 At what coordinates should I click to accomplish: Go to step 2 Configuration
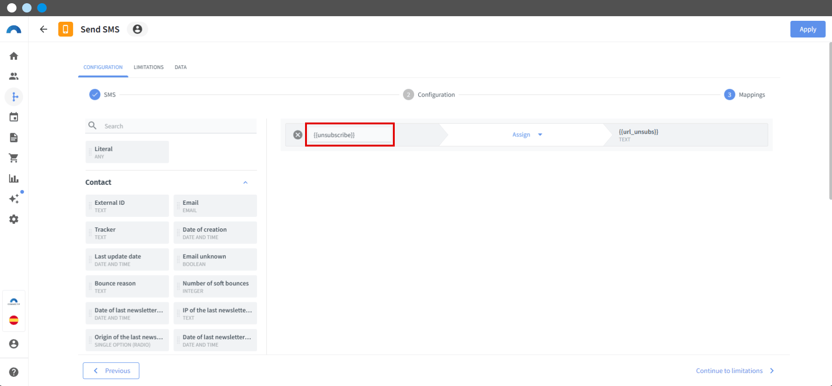[x=429, y=94]
